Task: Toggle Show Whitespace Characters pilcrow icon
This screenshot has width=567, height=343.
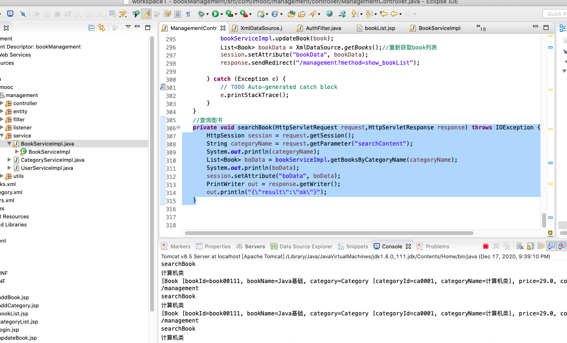Action: [x=188, y=14]
